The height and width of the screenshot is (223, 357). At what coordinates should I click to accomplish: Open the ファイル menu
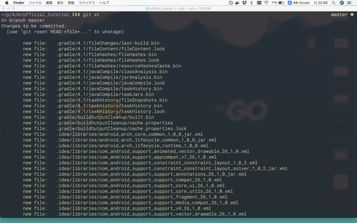point(35,3)
